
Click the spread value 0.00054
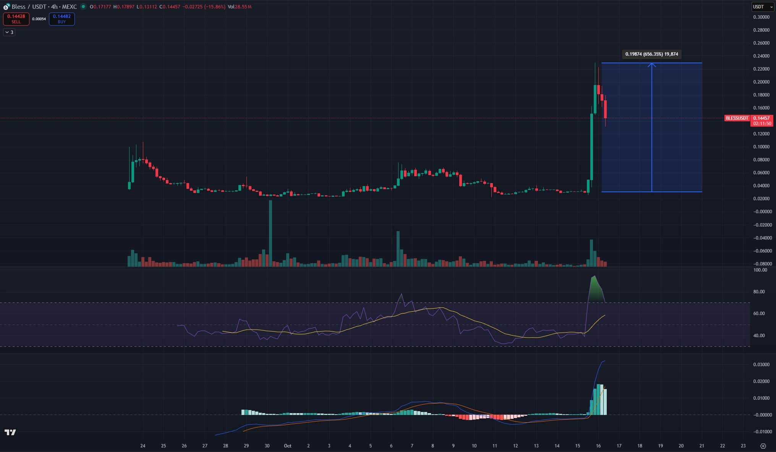click(39, 19)
